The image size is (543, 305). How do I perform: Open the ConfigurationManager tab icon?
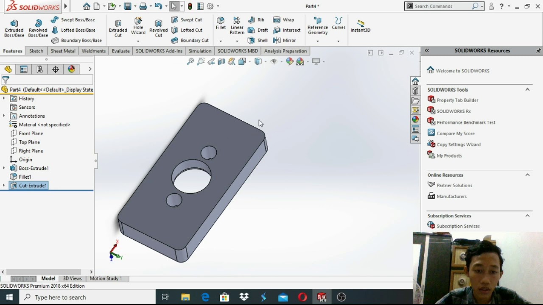(39, 69)
